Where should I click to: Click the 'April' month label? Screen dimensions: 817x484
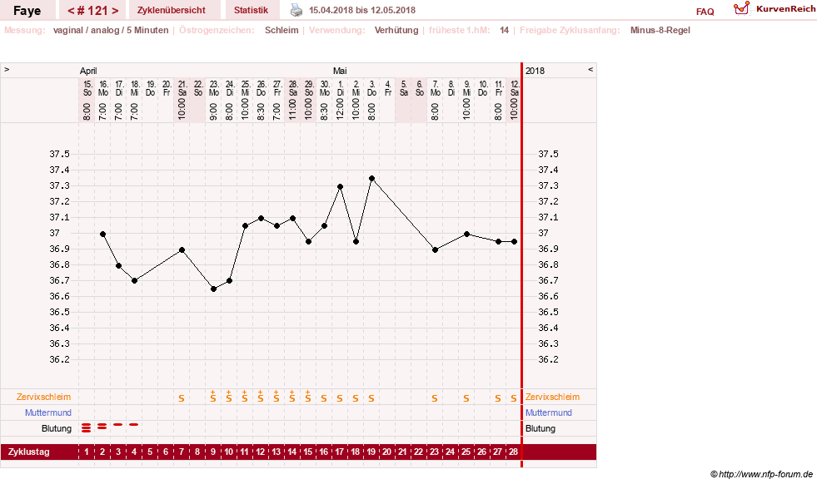(88, 71)
